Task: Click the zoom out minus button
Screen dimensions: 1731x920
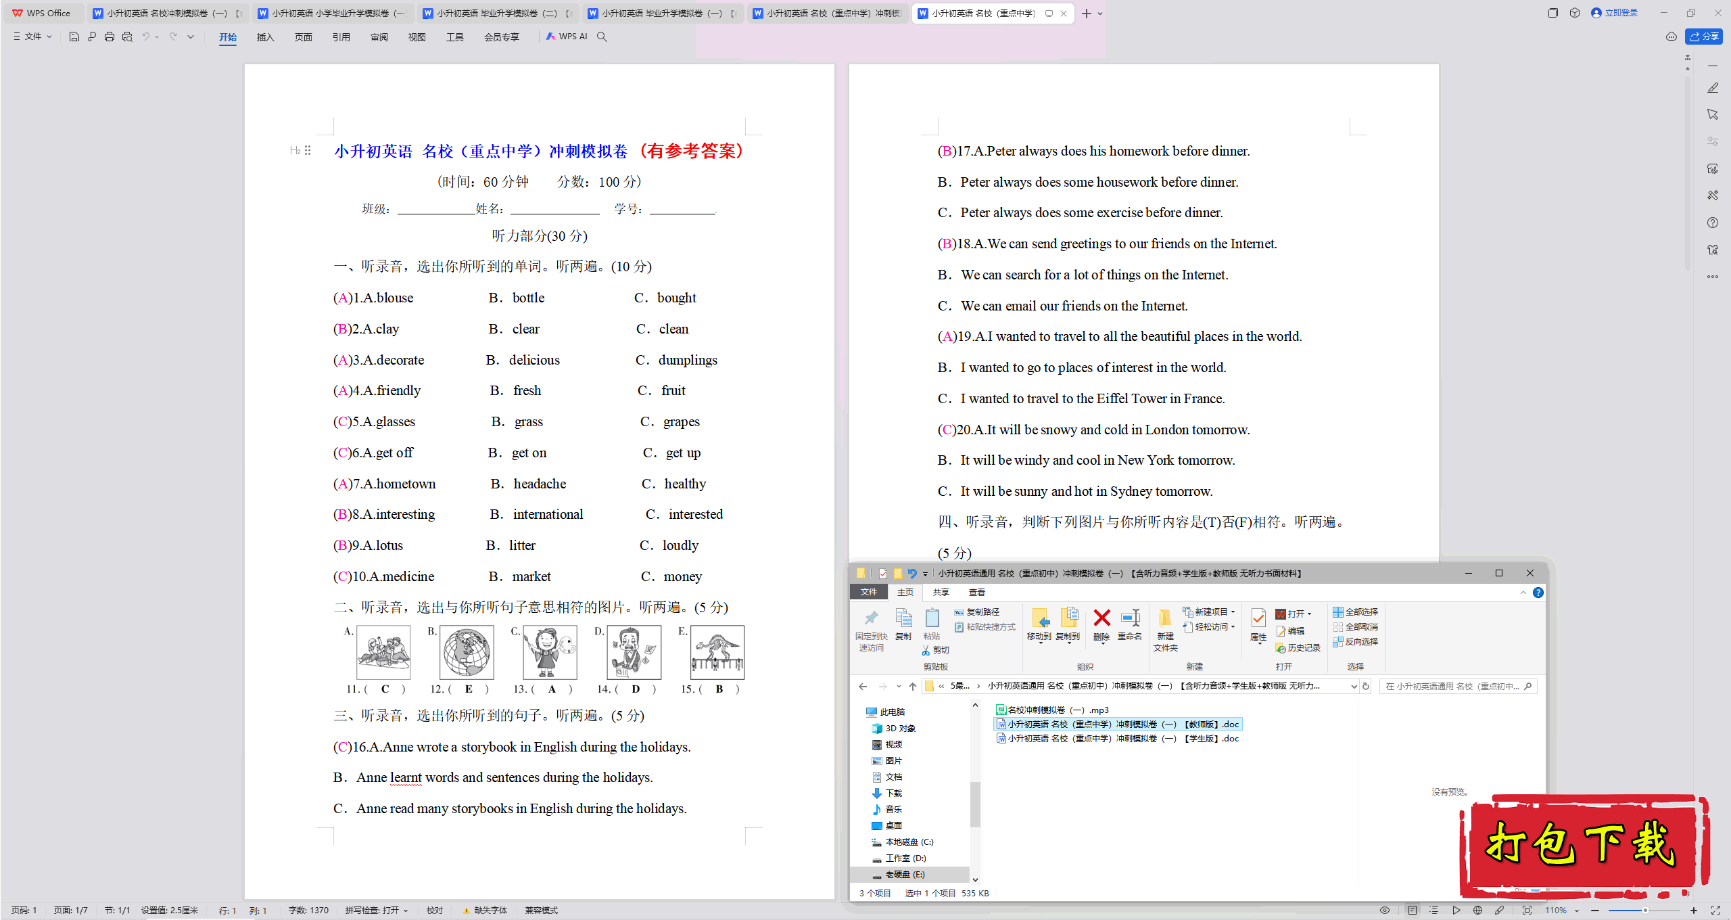Action: pyautogui.click(x=1595, y=910)
